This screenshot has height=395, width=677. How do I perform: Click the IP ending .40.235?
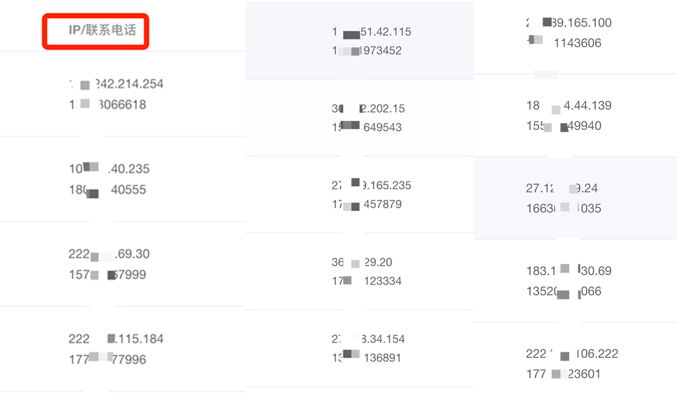point(109,168)
